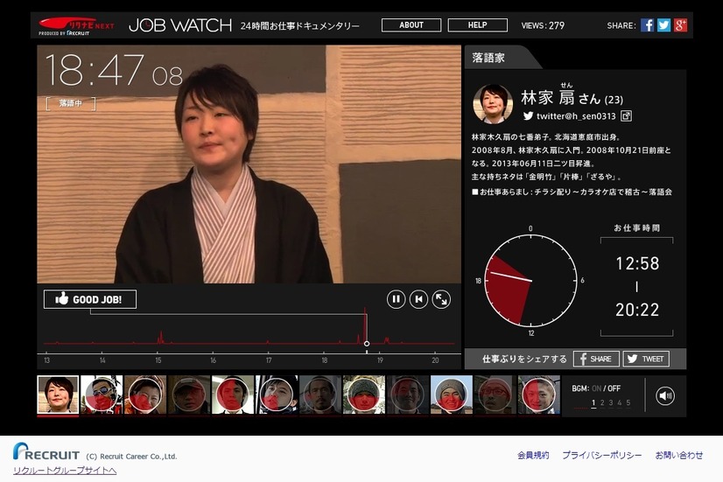Share via the Google Plus icon

(681, 24)
